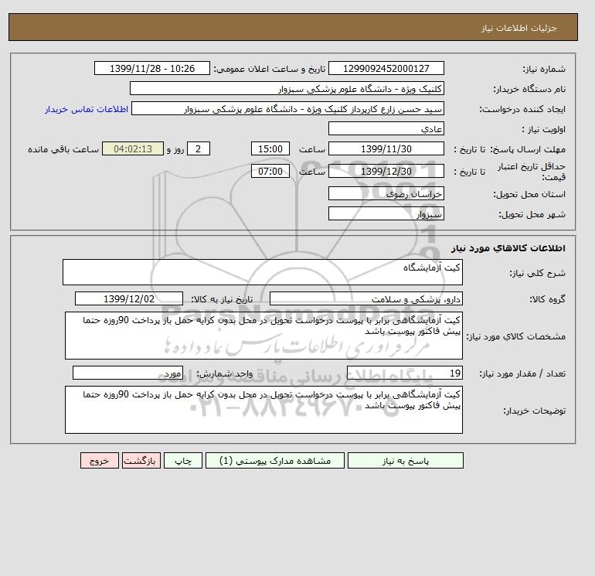Click the header جزئیات اطلاعات نیاز
Viewport: 595px width, 576px height.
(518, 28)
